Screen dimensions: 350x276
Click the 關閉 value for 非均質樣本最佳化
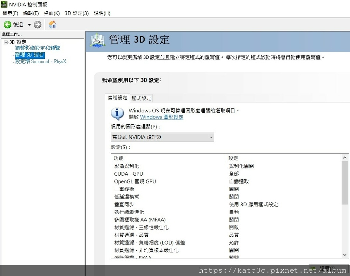click(x=234, y=250)
